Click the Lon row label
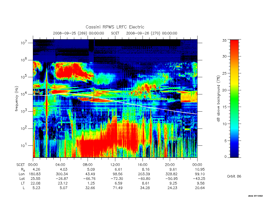The height and width of the screenshot is (197, 263). pos(22,174)
